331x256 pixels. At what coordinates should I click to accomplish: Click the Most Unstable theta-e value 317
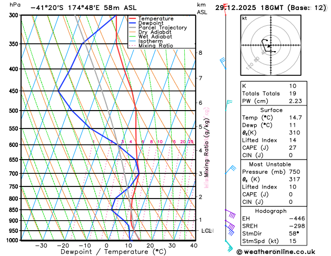point(295,179)
